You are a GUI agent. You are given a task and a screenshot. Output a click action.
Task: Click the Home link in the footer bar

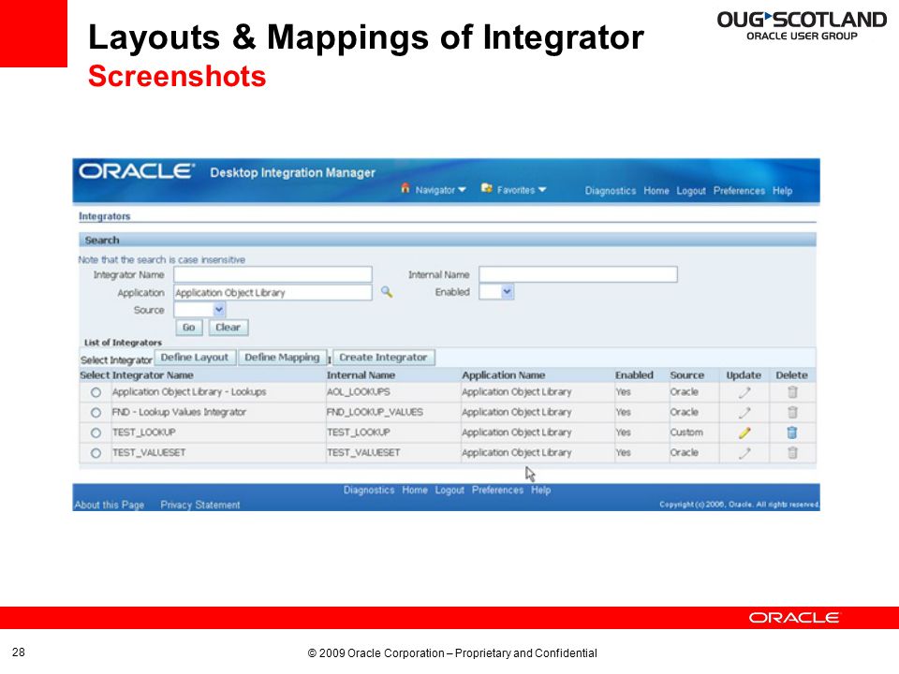415,490
